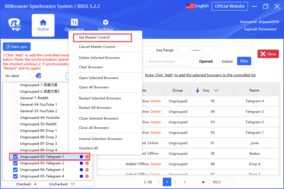This screenshot has width=284, height=189.
Task: Open the Seq column chevron dropdown
Action: (216, 90)
